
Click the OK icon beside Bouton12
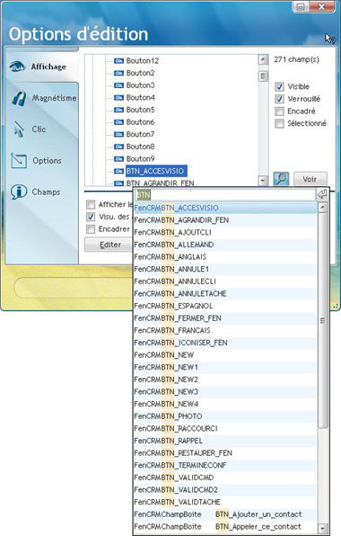[118, 61]
